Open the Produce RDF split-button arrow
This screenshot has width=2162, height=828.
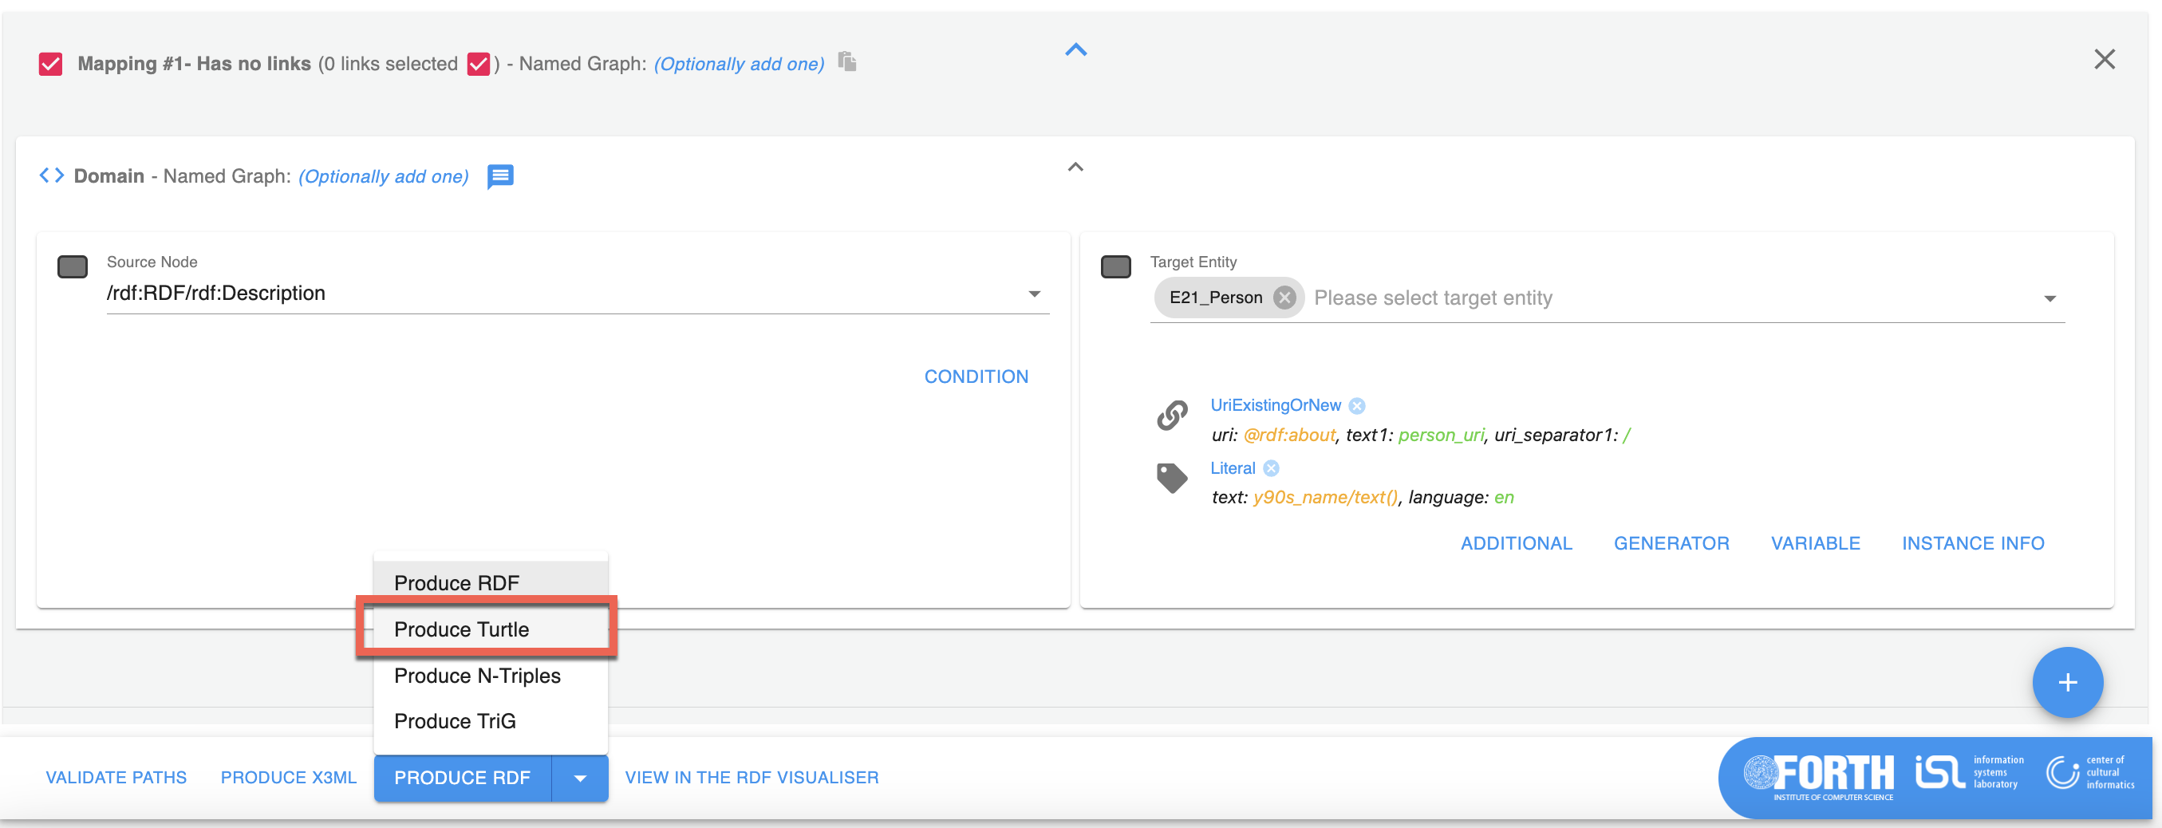point(579,778)
